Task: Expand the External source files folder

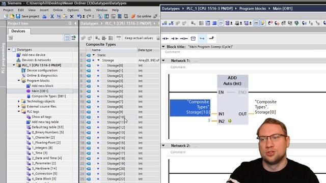Action: point(19,106)
